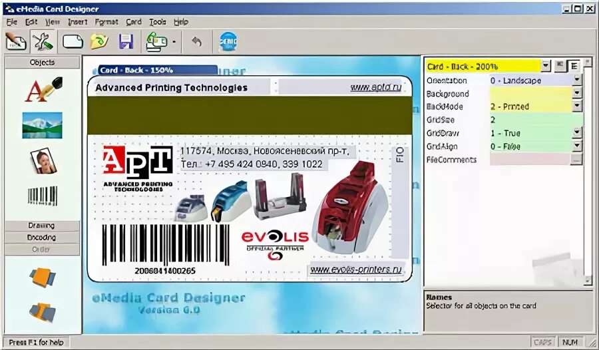Select the APT logo on the card
The height and width of the screenshot is (350, 599).
[x=138, y=168]
